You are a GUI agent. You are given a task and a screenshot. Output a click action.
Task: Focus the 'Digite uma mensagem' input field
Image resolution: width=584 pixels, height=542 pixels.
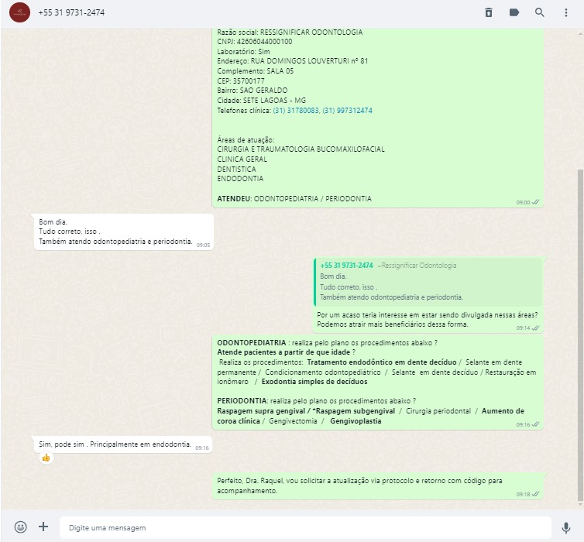(x=305, y=527)
